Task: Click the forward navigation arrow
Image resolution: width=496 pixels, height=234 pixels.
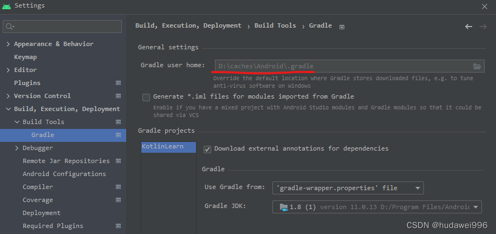Action: [483, 27]
